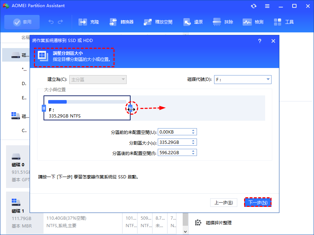The width and height of the screenshot is (314, 235).
Task: Click the stepper arrows of 分割區大小 field
Action: click(193, 142)
